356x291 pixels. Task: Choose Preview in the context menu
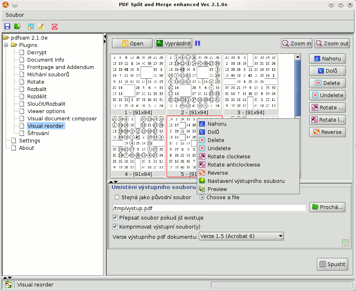(248, 189)
